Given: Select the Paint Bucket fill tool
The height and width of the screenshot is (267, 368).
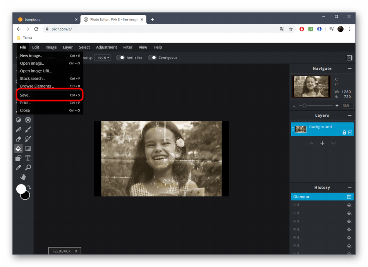Looking at the screenshot, I should pyautogui.click(x=18, y=148).
